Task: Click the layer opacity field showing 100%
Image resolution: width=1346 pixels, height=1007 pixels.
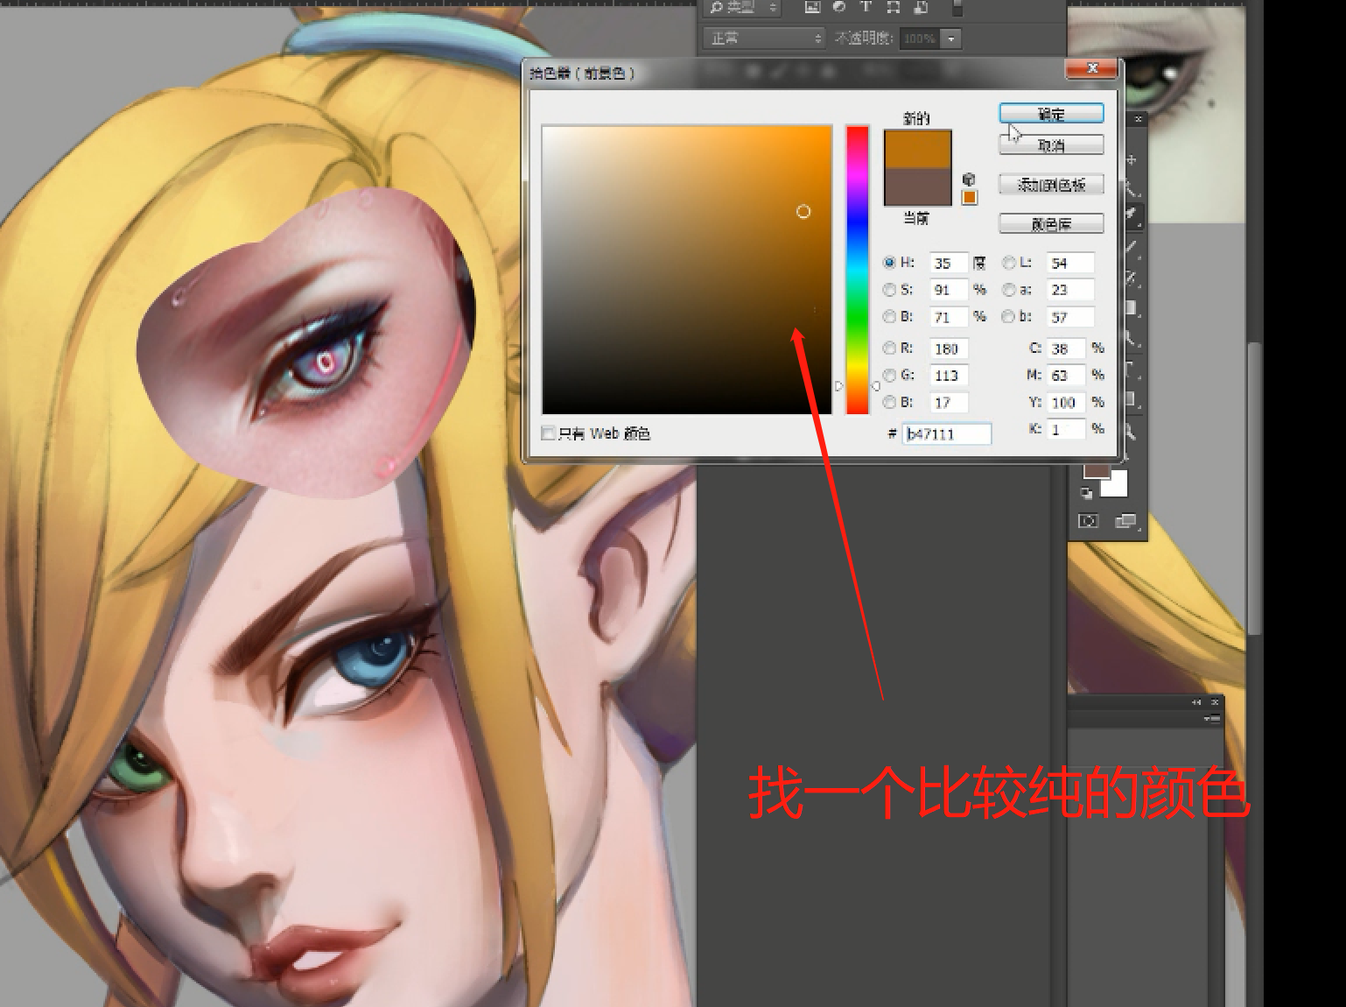Action: pyautogui.click(x=921, y=39)
